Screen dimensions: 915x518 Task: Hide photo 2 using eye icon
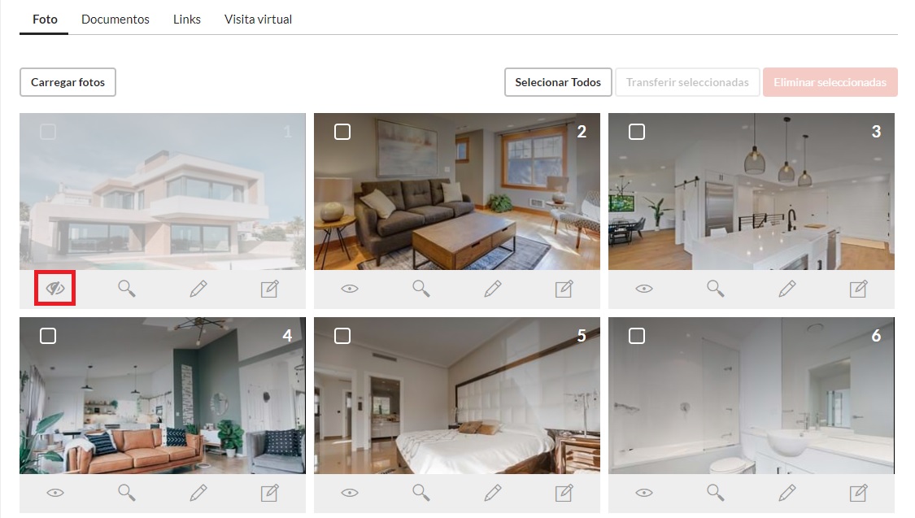click(350, 288)
